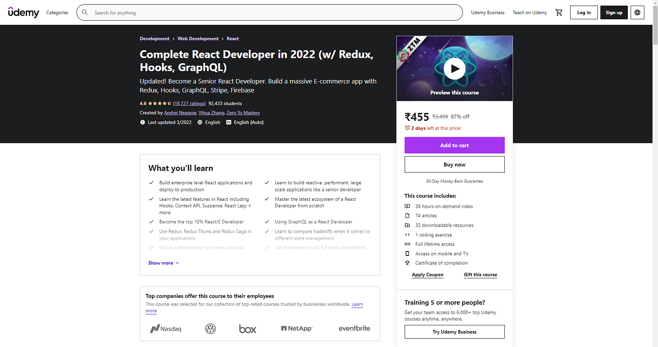
Task: Click 'Training 5 or more people?' heading
Action: click(x=445, y=302)
